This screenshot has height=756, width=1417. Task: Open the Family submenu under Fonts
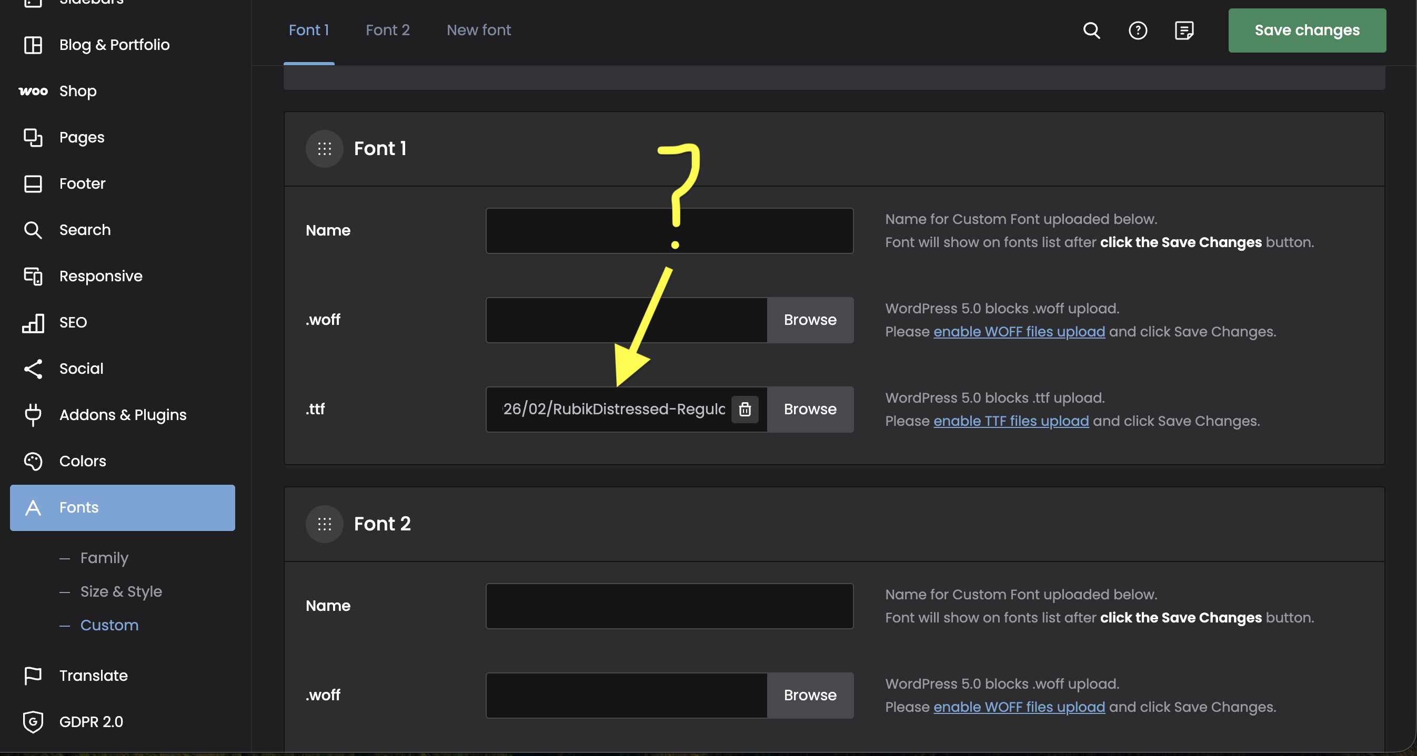[x=104, y=558]
